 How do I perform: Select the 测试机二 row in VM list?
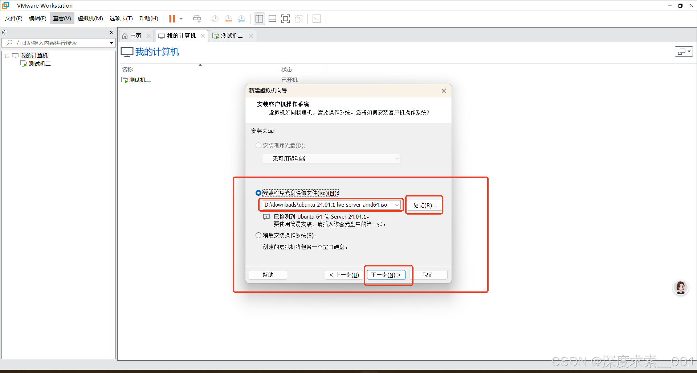[140, 80]
